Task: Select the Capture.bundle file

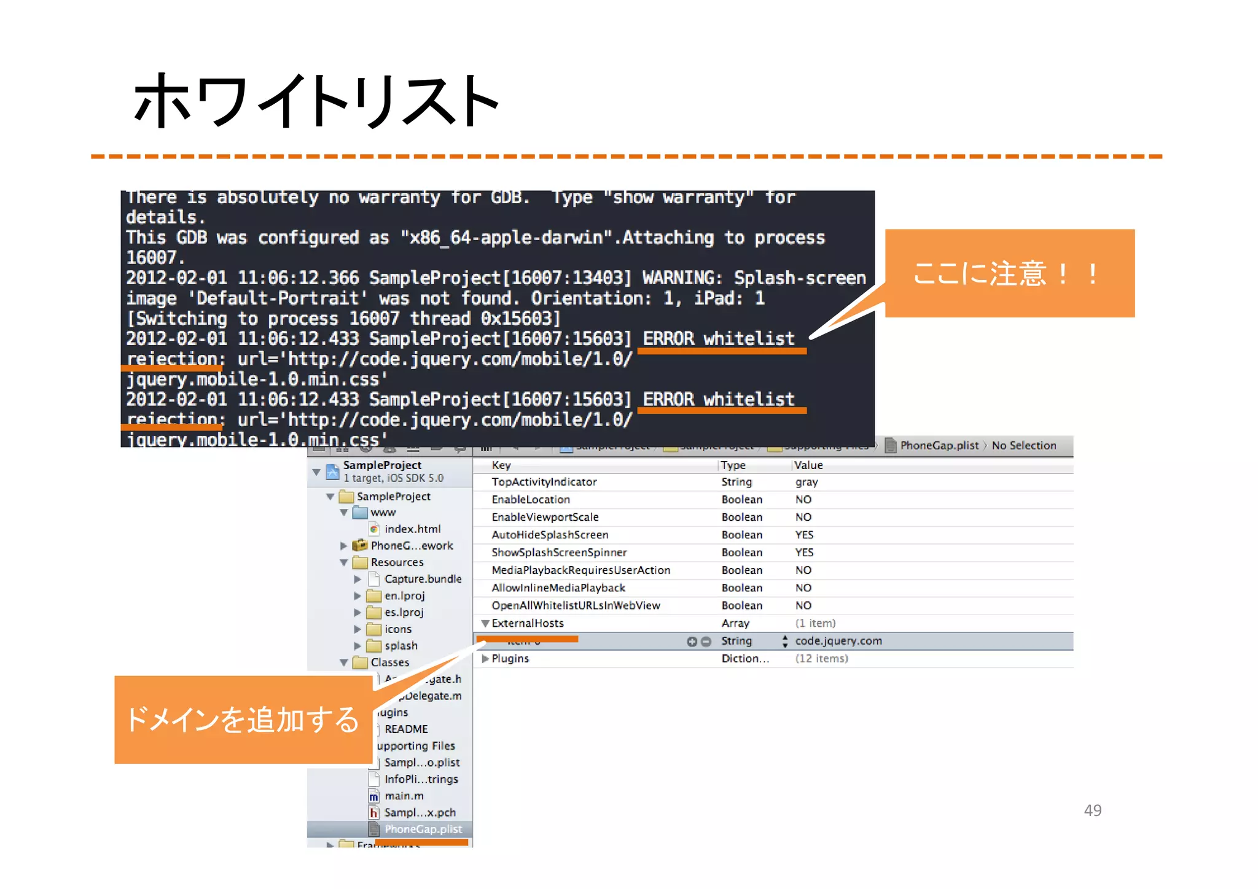Action: 423,579
